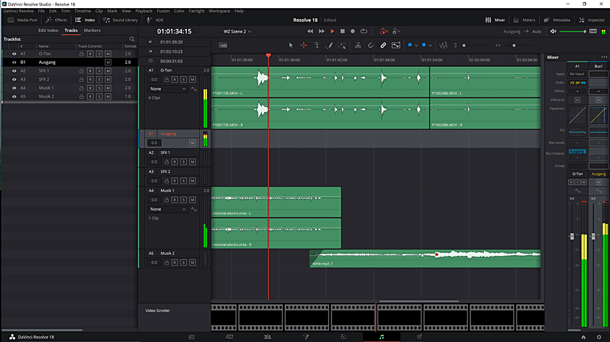
Task: Toggle the Mixer panel button
Action: click(x=495, y=20)
